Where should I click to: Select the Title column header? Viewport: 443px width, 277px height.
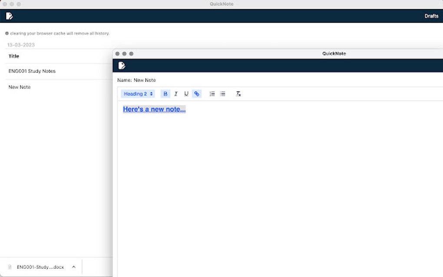[x=13, y=56]
